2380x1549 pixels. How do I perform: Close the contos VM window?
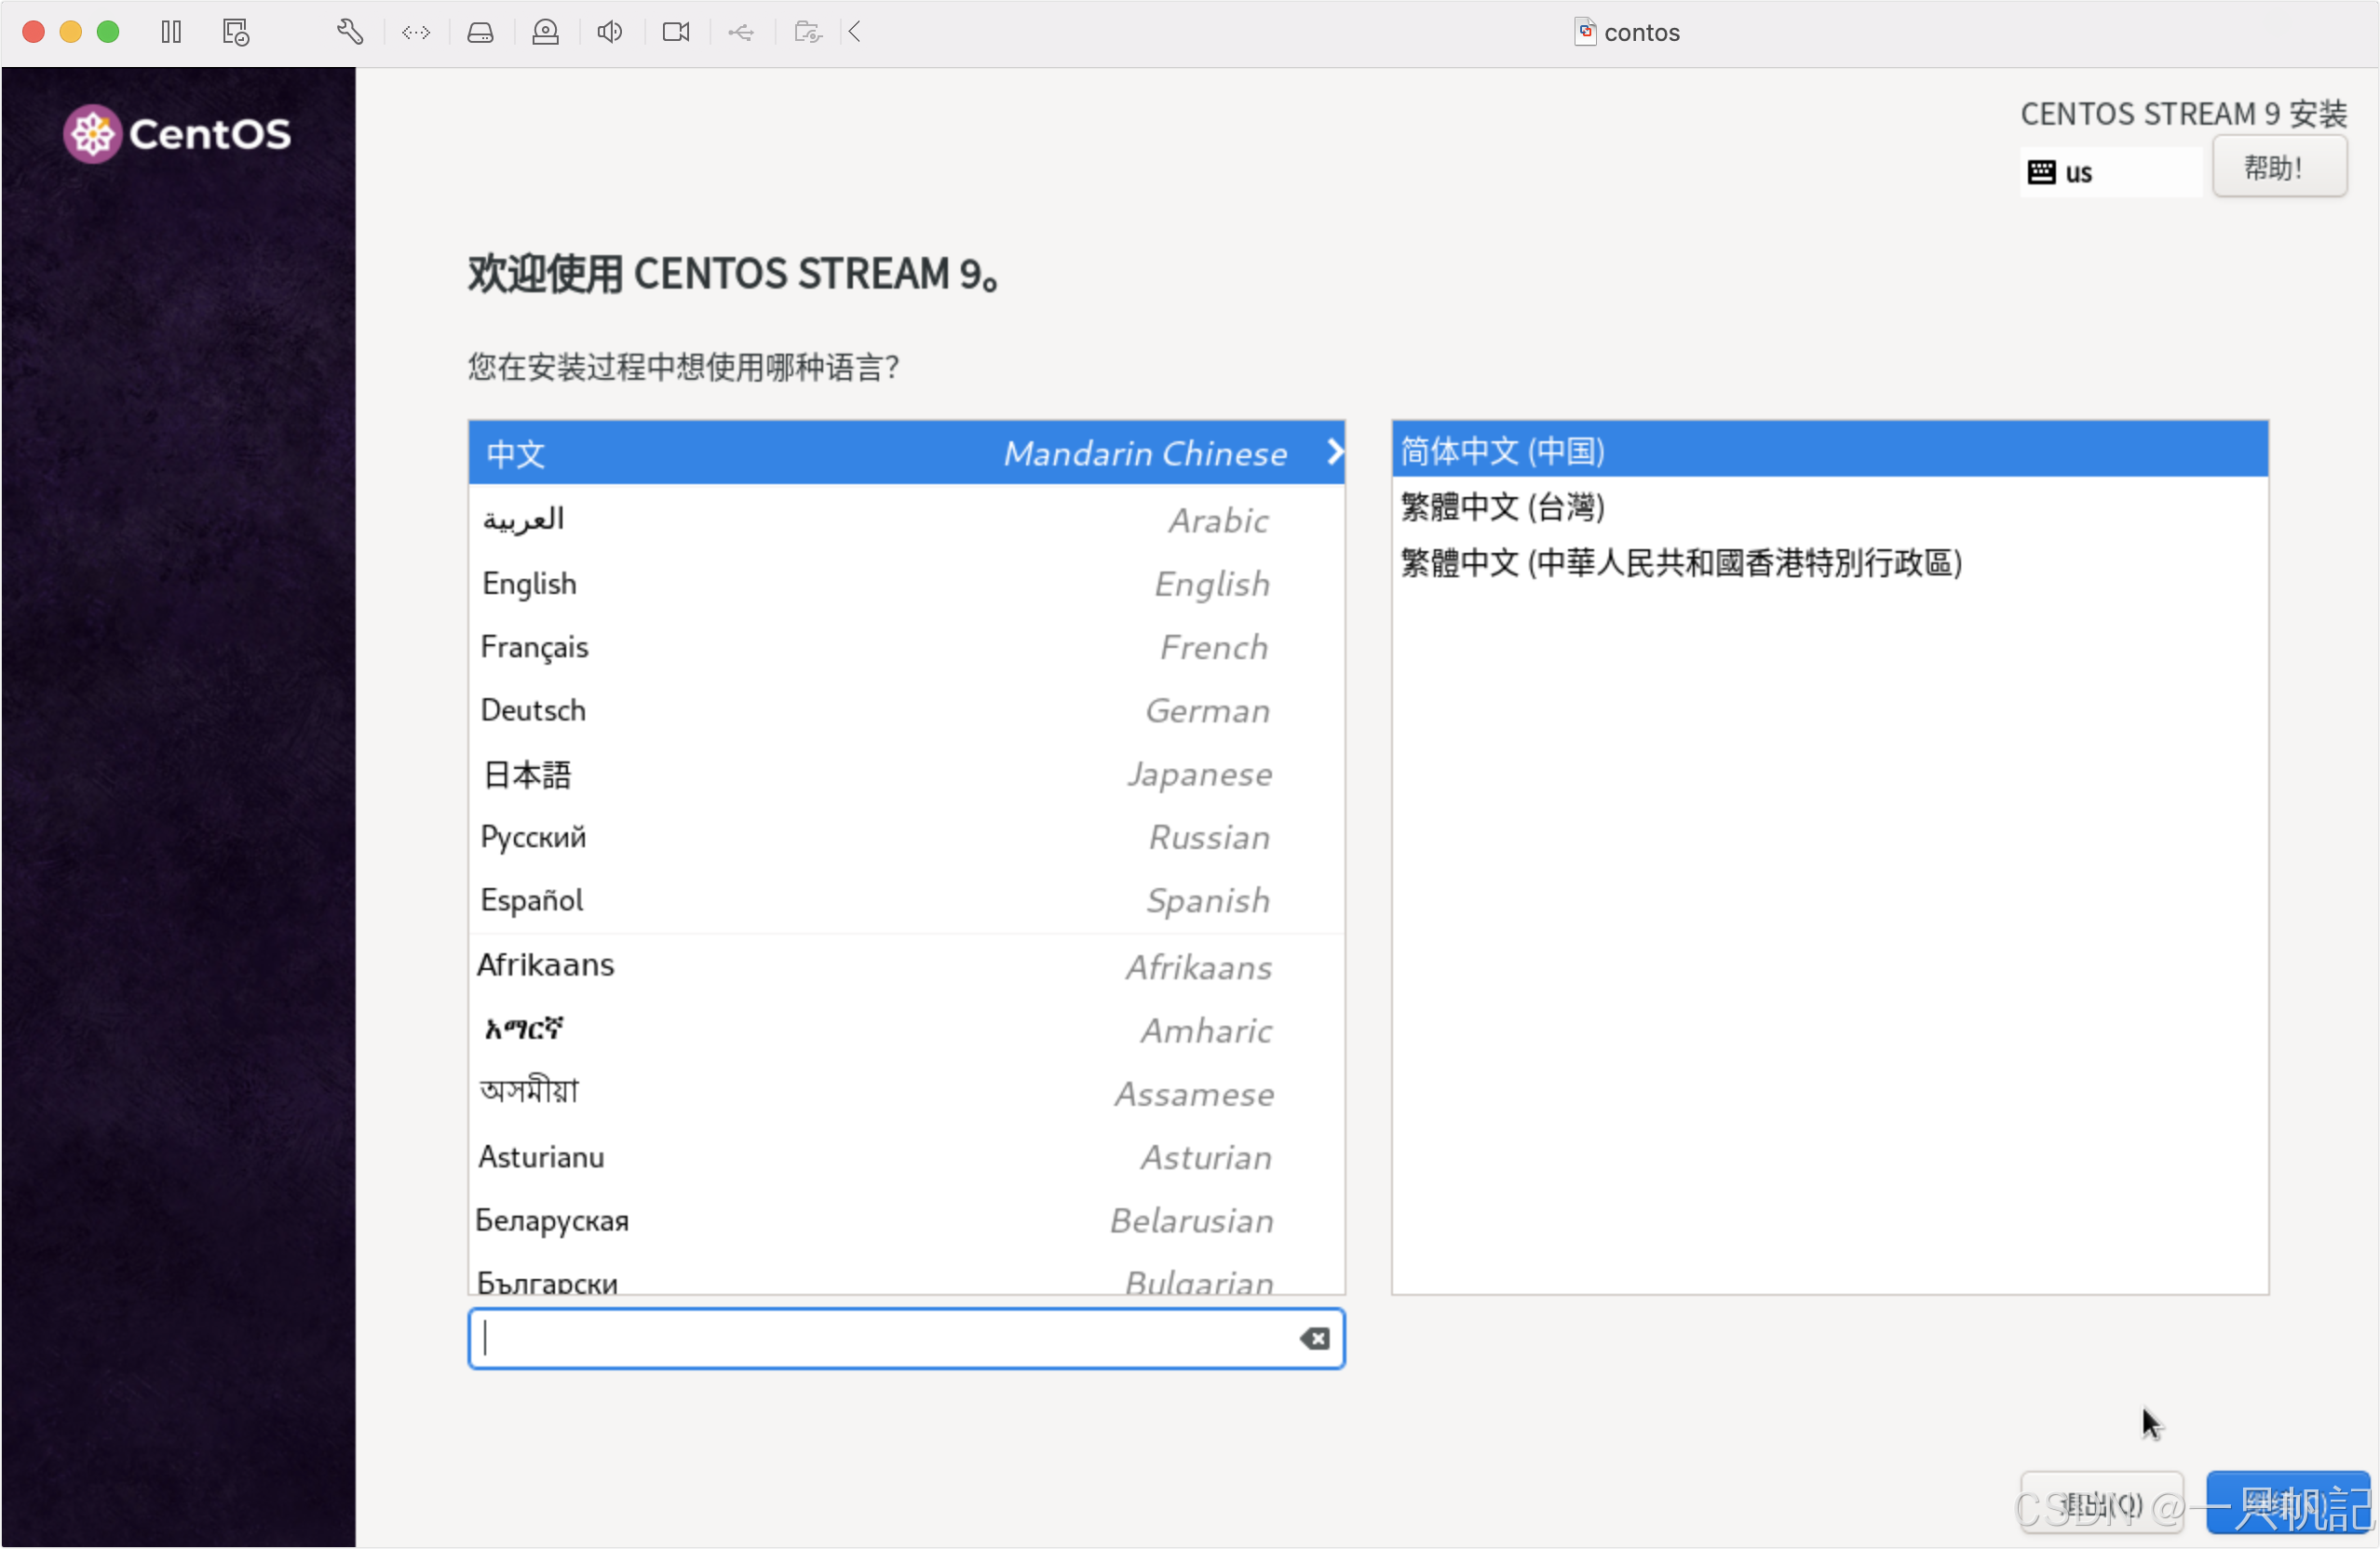(x=33, y=32)
